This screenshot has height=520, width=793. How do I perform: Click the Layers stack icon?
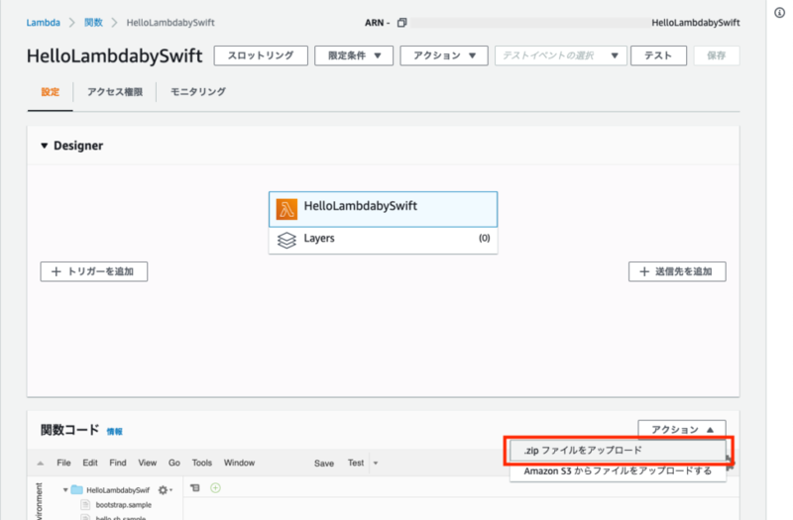[x=286, y=240]
